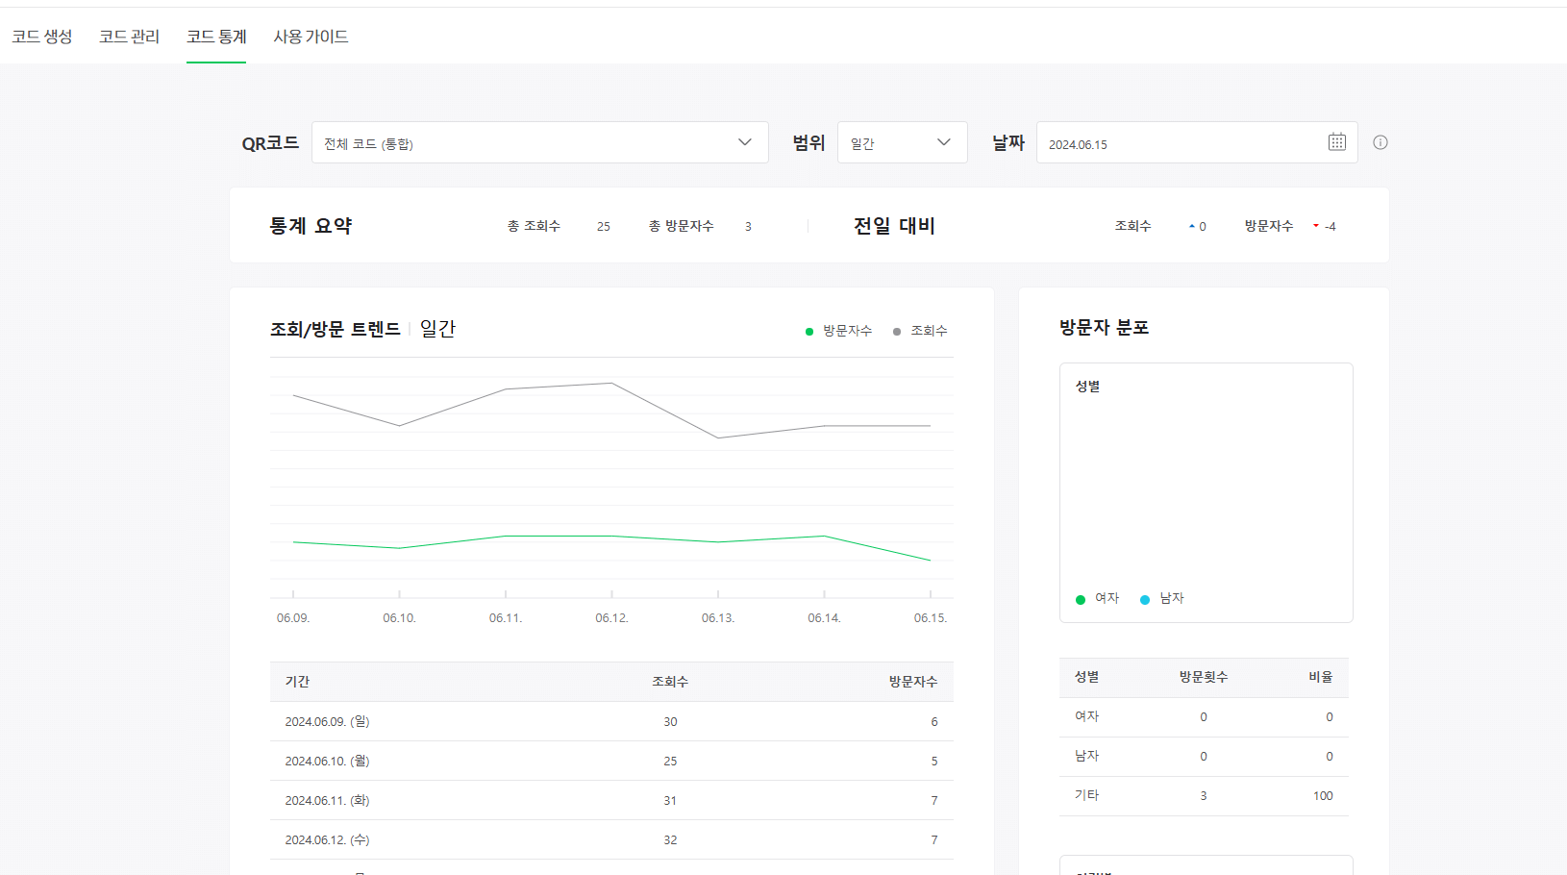Toggle the 조회수 series in chart legend
1567x875 pixels.
(924, 330)
